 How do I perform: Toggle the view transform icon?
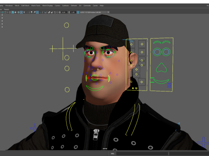tap(78, 12)
